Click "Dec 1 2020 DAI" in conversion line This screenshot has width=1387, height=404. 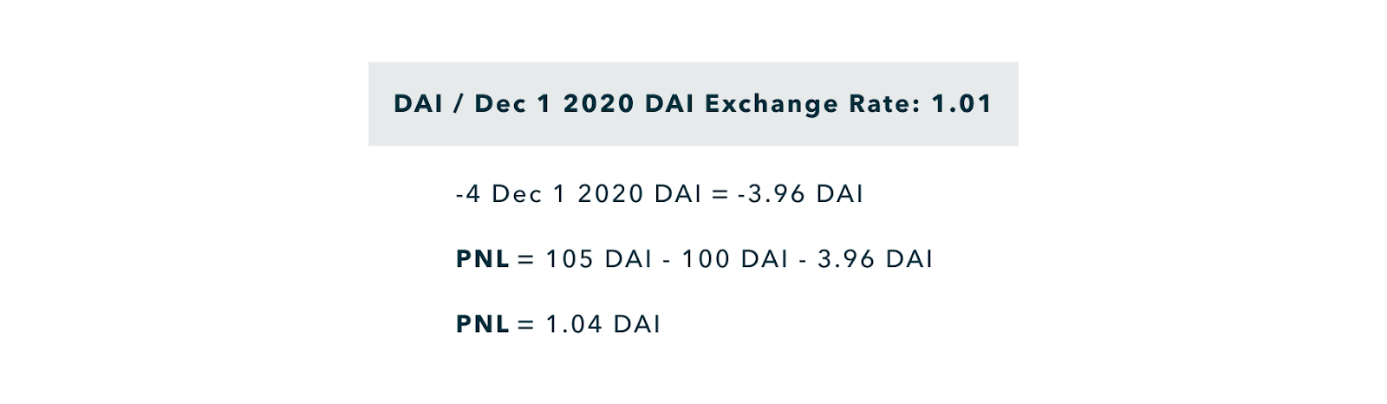pyautogui.click(x=596, y=194)
